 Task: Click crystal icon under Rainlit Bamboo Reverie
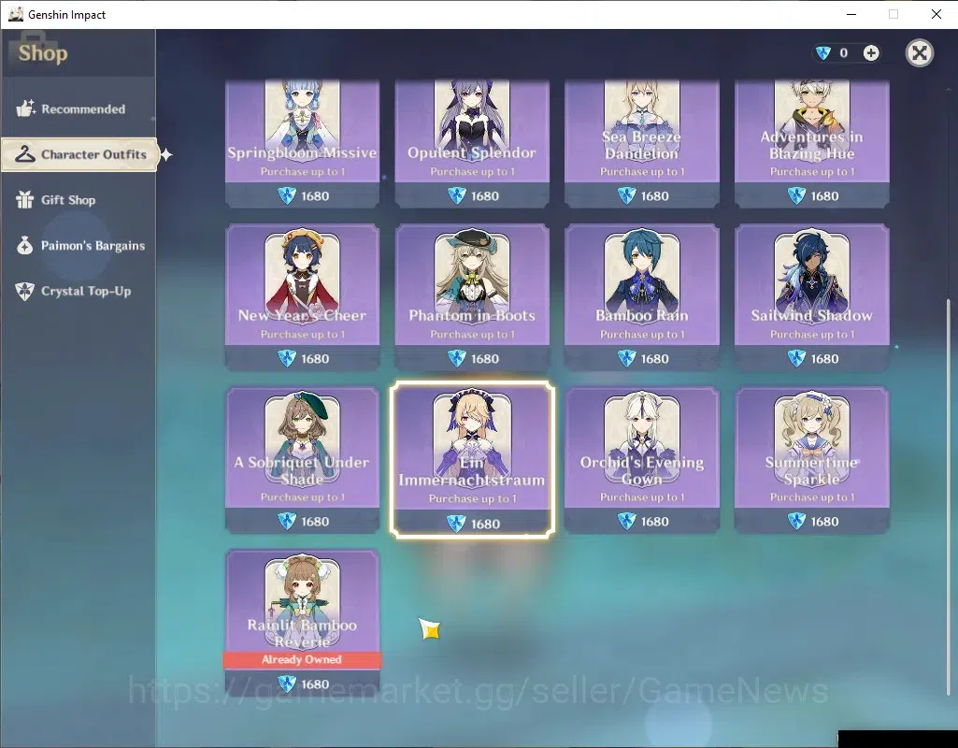tap(287, 683)
